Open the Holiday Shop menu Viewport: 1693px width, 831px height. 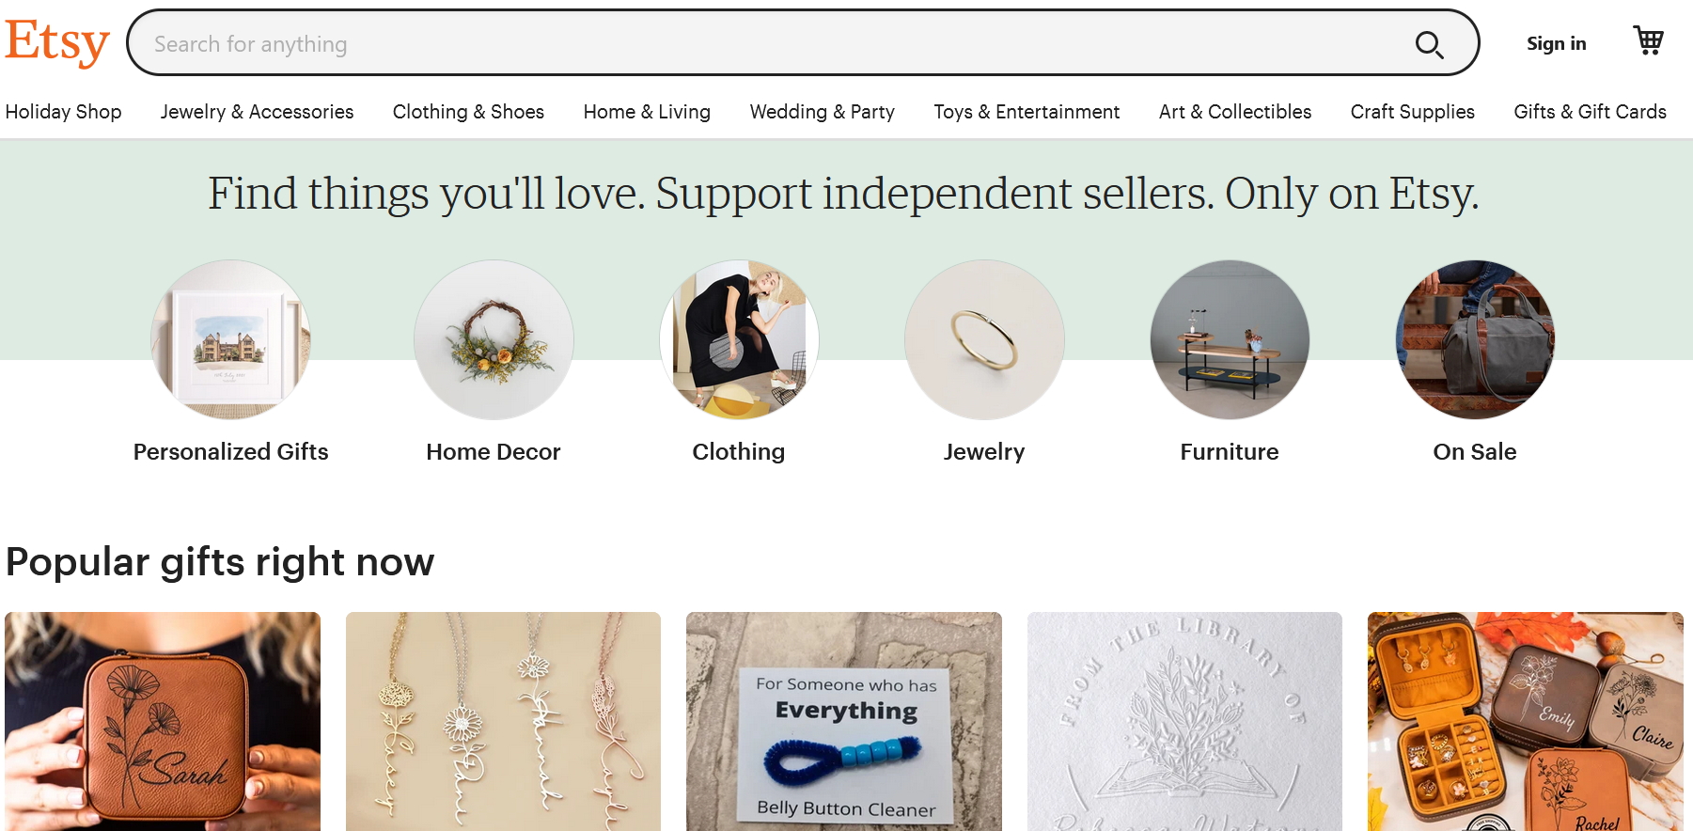click(x=64, y=112)
